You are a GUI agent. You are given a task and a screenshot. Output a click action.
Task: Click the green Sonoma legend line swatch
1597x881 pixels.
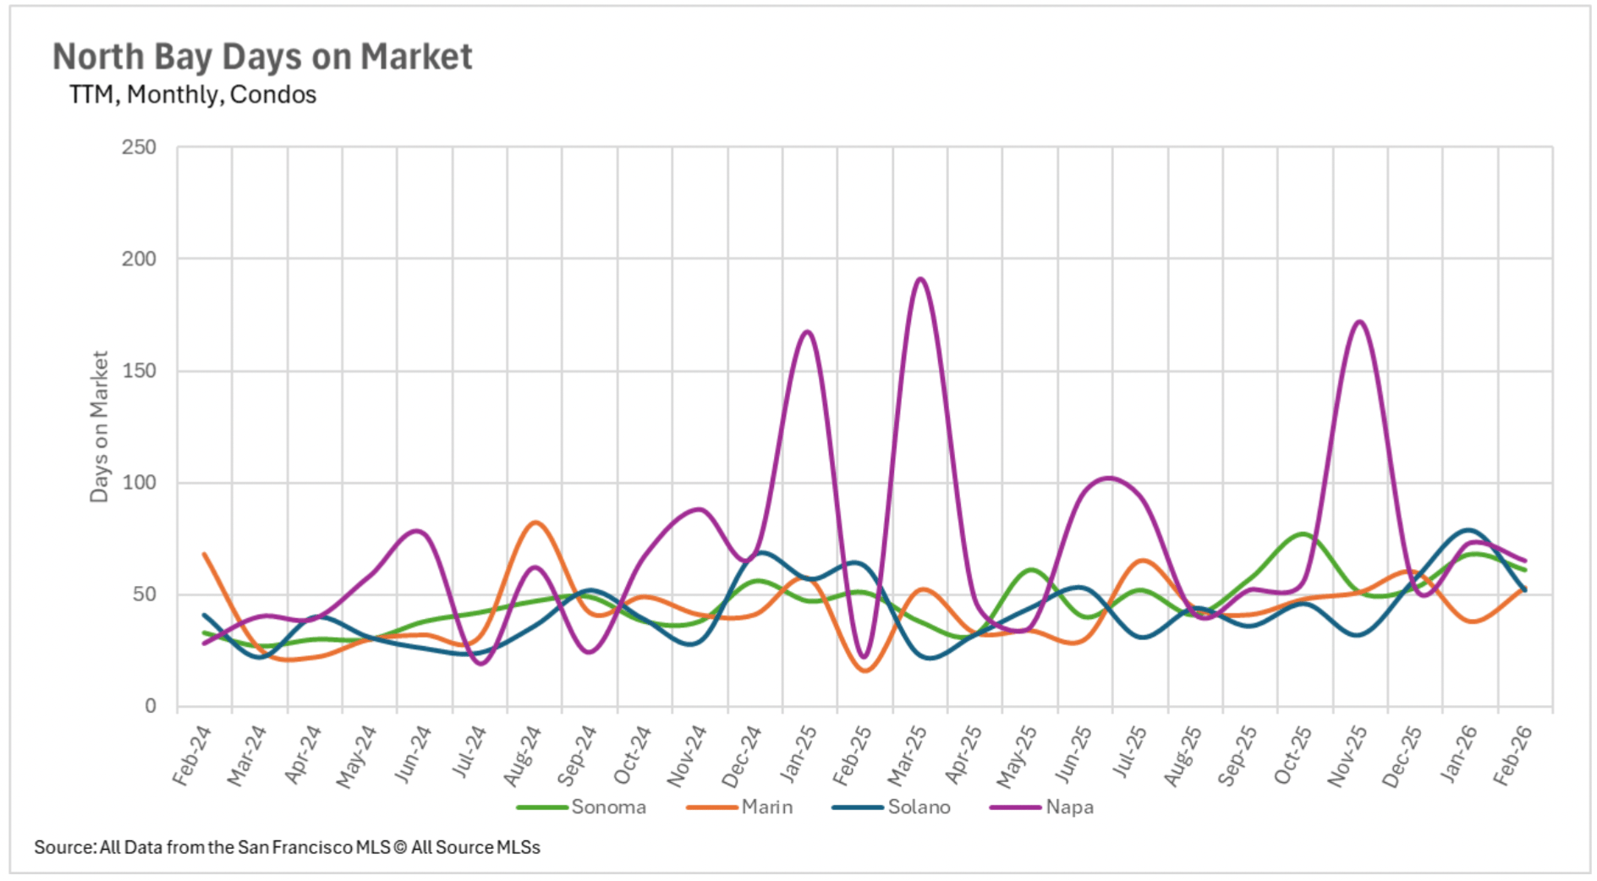pos(542,807)
